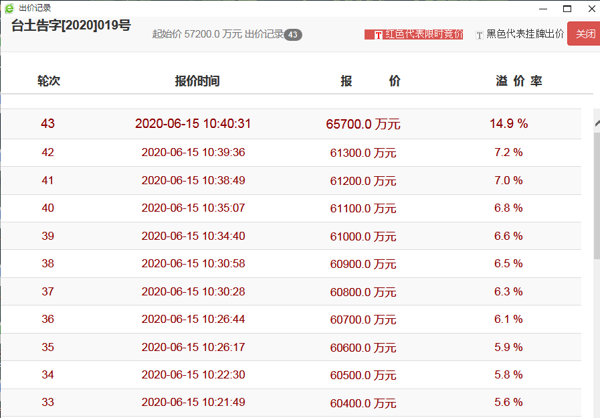Click the scrollbar up arrow
The image size is (600, 418).
click(x=597, y=123)
